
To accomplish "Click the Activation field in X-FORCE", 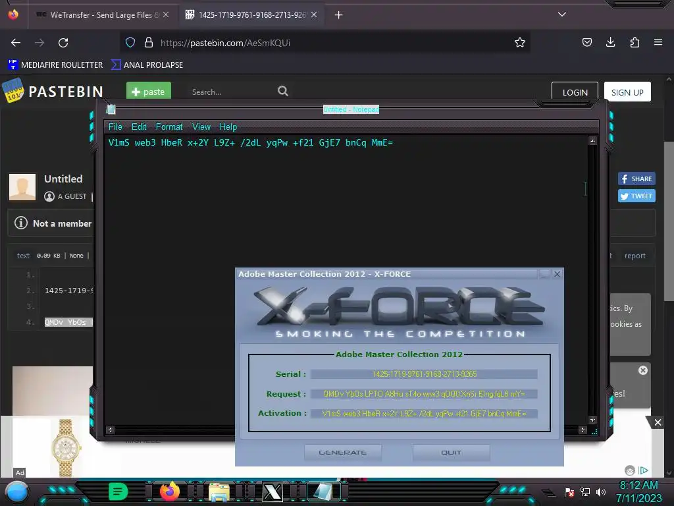I will coord(424,414).
